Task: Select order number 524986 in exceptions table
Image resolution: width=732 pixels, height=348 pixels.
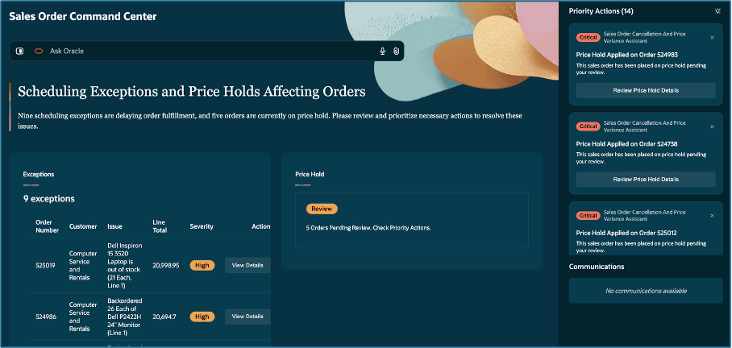Action: click(x=48, y=317)
